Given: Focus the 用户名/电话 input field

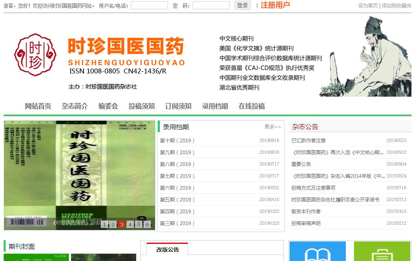Looking at the screenshot, I should [x=149, y=5].
